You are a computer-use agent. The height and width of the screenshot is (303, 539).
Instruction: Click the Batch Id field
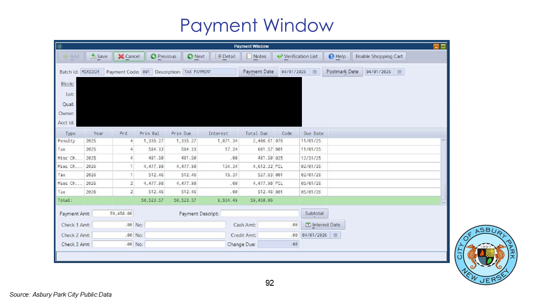[92, 72]
